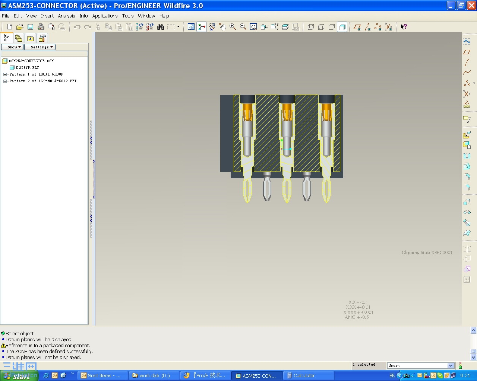
Task: Toggle datum plane display off
Action: pyautogui.click(x=357, y=27)
